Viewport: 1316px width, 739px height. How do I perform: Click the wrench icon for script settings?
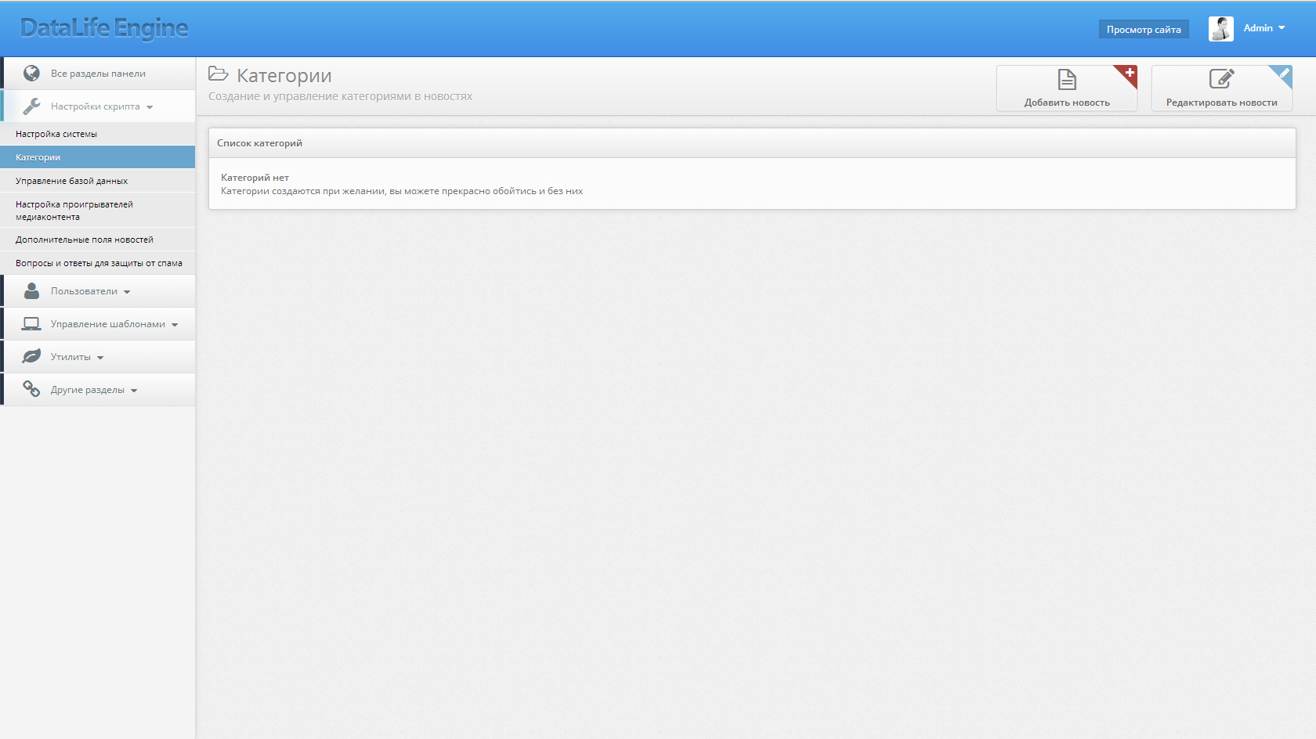pos(31,106)
